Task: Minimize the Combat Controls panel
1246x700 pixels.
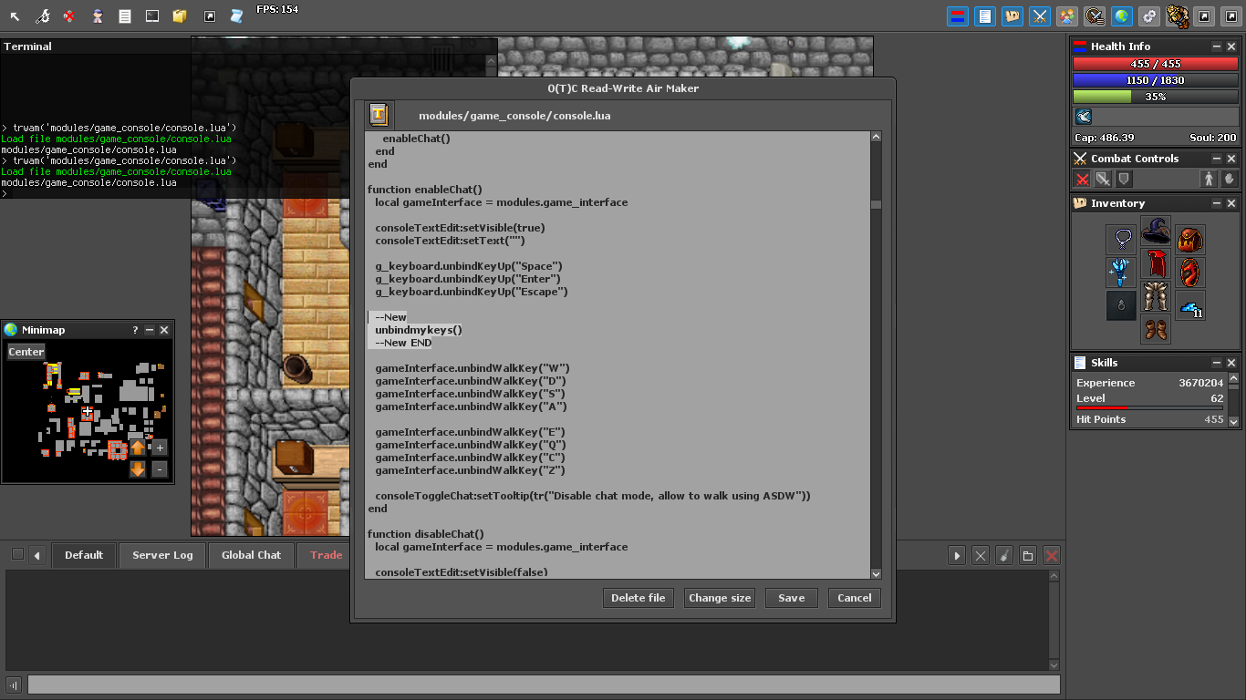Action: pos(1217,159)
